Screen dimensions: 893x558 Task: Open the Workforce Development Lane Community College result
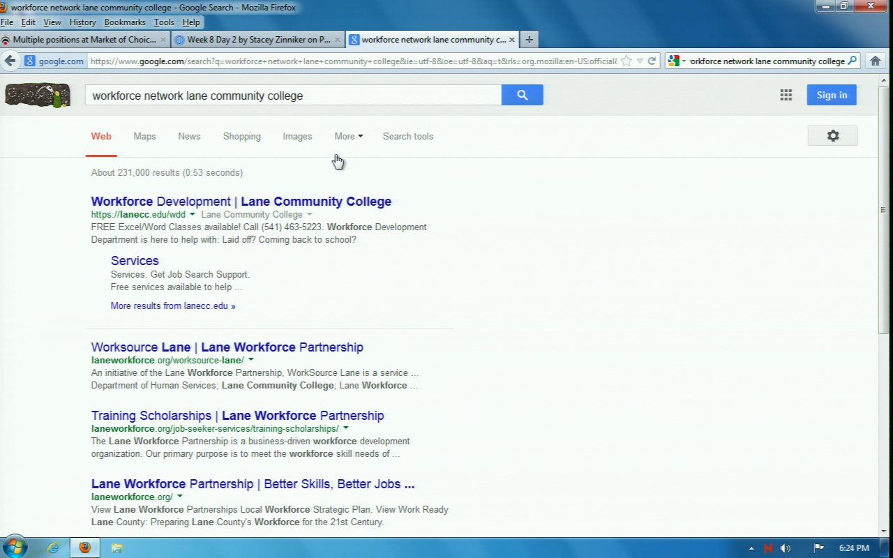tap(241, 202)
